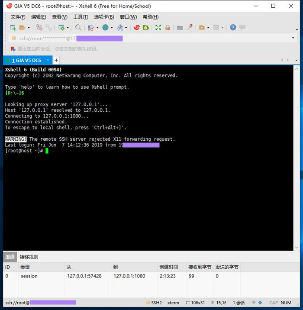
Task: Click the status bar grey upload arrow
Action: point(254,303)
